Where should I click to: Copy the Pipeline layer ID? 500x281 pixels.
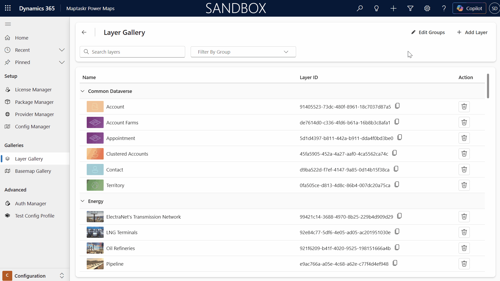395,263
